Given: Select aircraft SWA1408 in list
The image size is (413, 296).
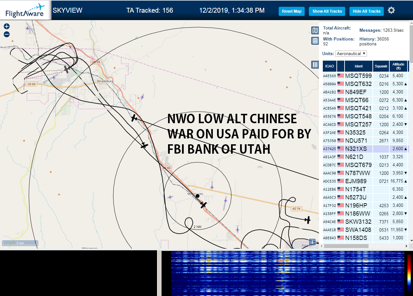Looking at the screenshot, I should pos(358,230).
